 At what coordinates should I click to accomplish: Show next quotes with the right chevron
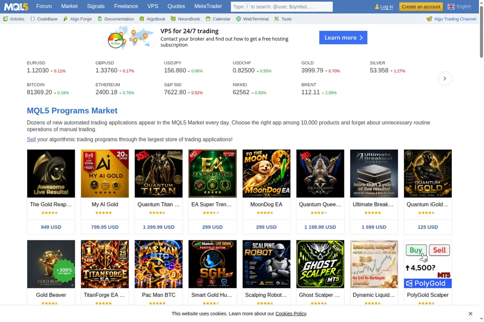445,78
